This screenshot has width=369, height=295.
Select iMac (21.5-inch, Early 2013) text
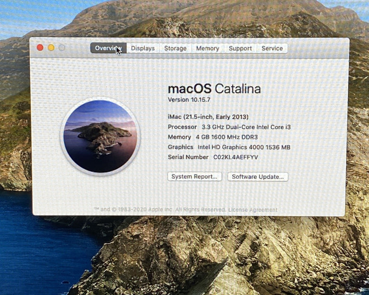(208, 117)
